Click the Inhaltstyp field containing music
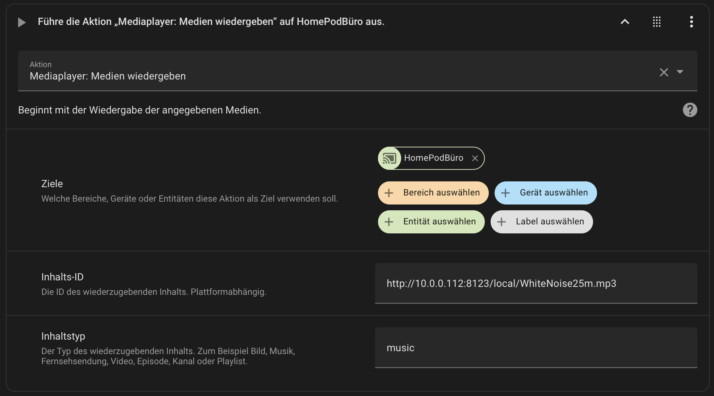This screenshot has height=396, width=714. [x=536, y=348]
